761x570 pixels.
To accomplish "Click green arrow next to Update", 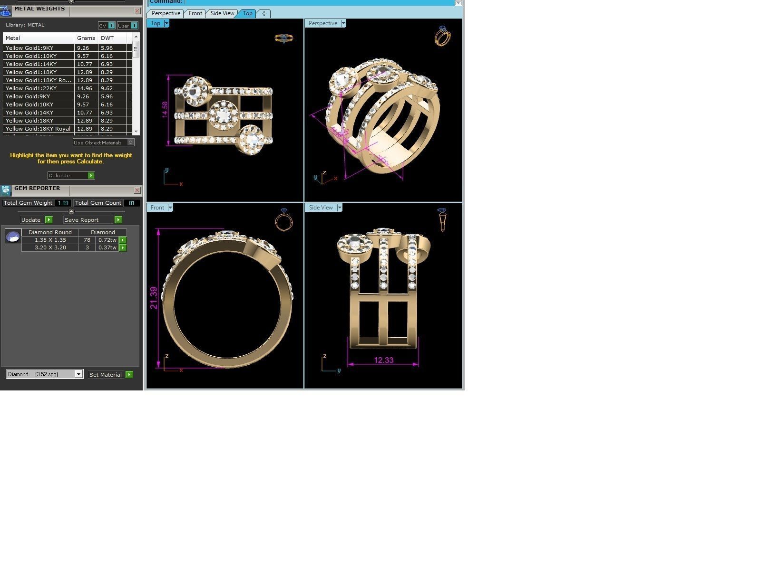I will point(49,220).
